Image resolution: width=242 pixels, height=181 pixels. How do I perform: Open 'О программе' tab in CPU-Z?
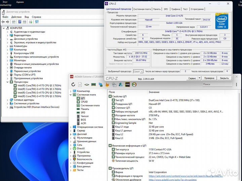(x=197, y=9)
